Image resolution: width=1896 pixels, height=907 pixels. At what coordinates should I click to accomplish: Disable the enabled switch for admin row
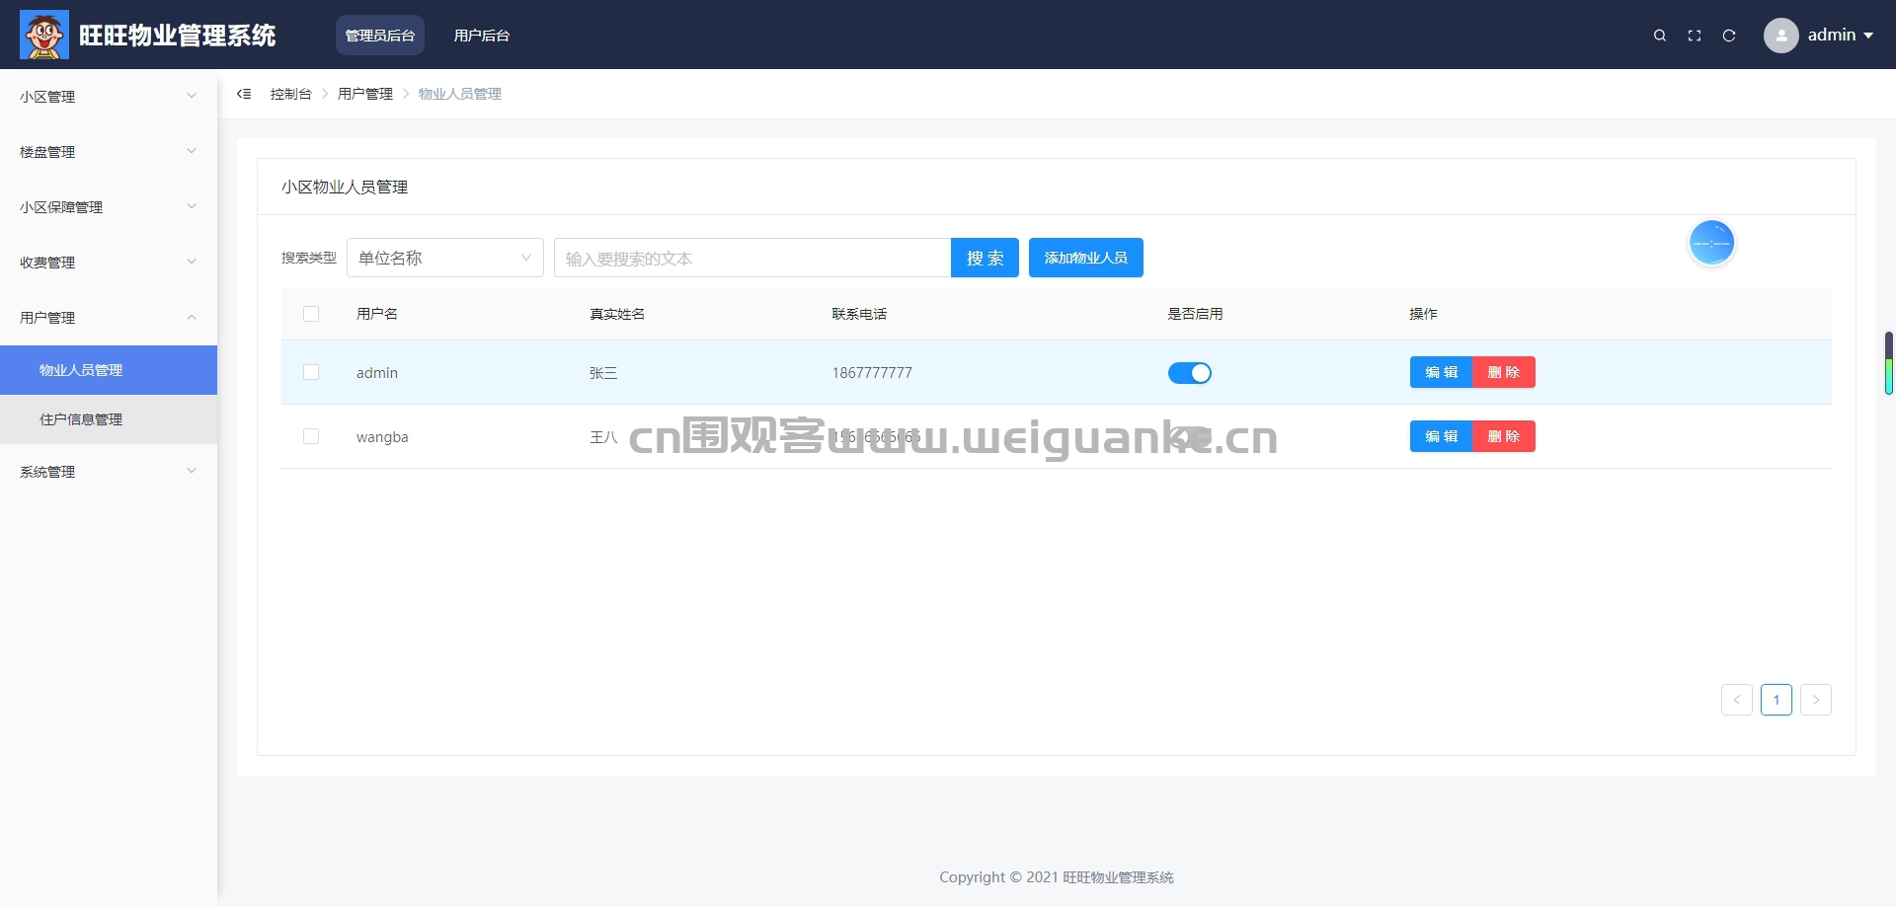1189,373
